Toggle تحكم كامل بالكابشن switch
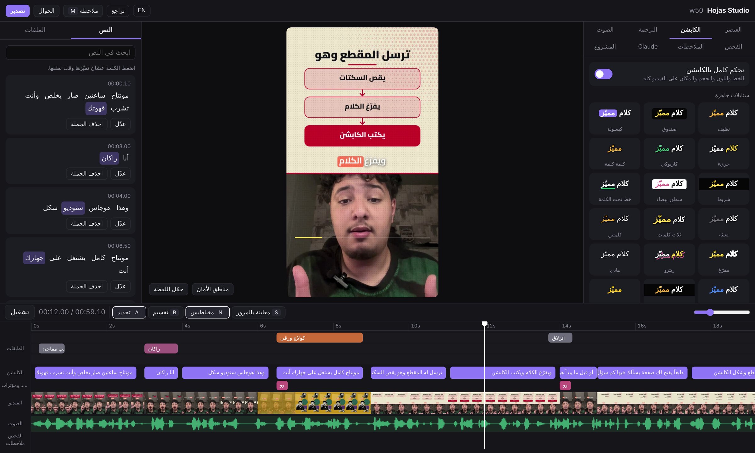 tap(603, 74)
